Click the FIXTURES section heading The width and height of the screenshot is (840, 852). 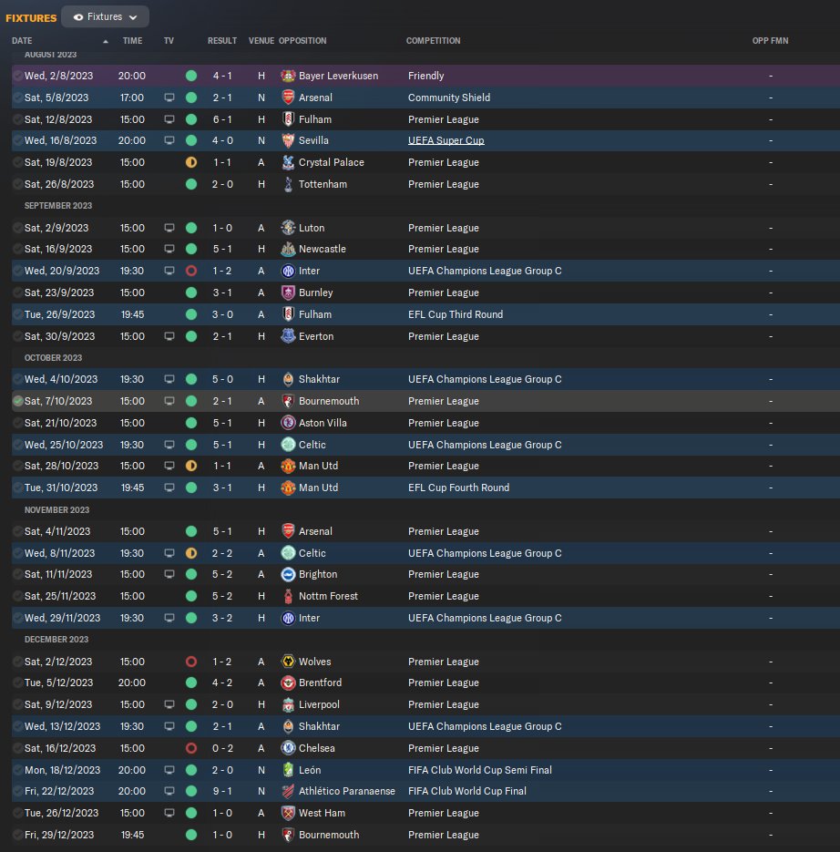coord(31,18)
